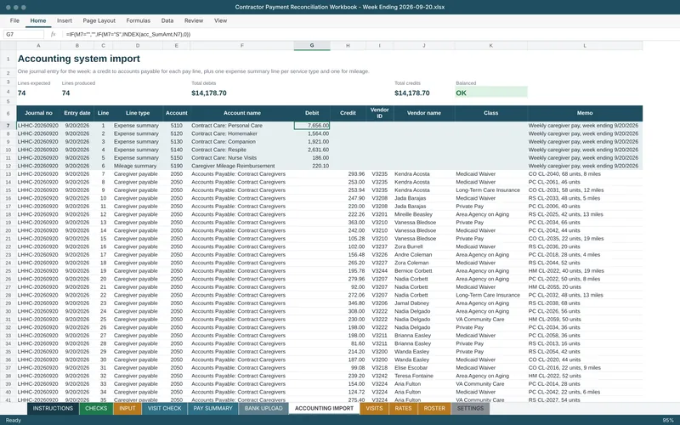The height and width of the screenshot is (425, 680).
Task: Click the Debit cell 7,656.00
Action: tap(312, 125)
